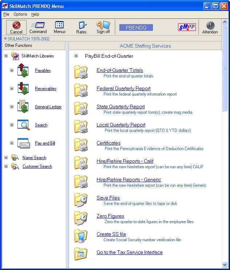Click the Zero Figures clock folder icon
230x270 pixels.
coord(81,218)
